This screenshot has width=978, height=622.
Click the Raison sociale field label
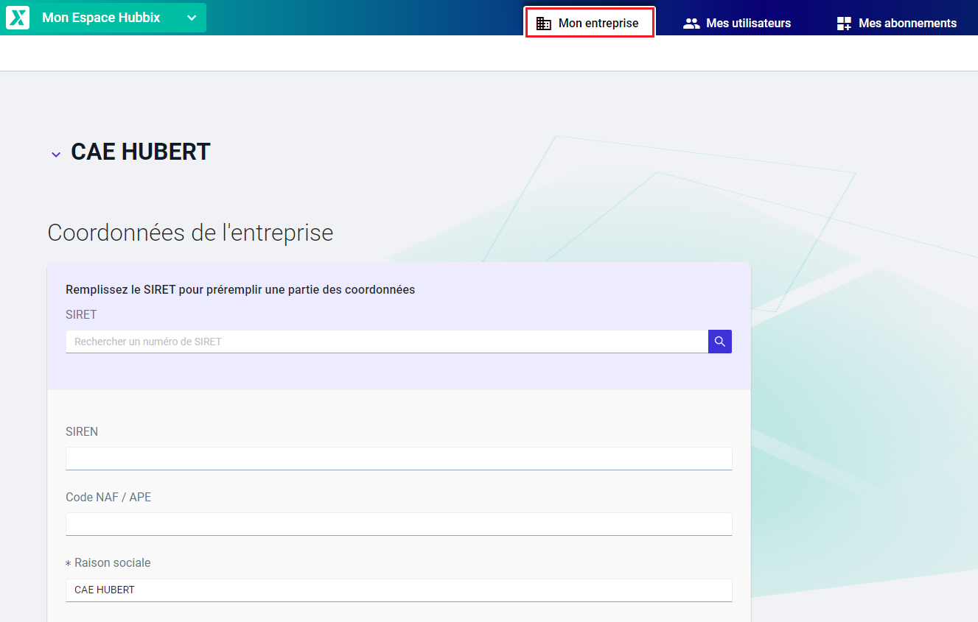pyautogui.click(x=112, y=562)
